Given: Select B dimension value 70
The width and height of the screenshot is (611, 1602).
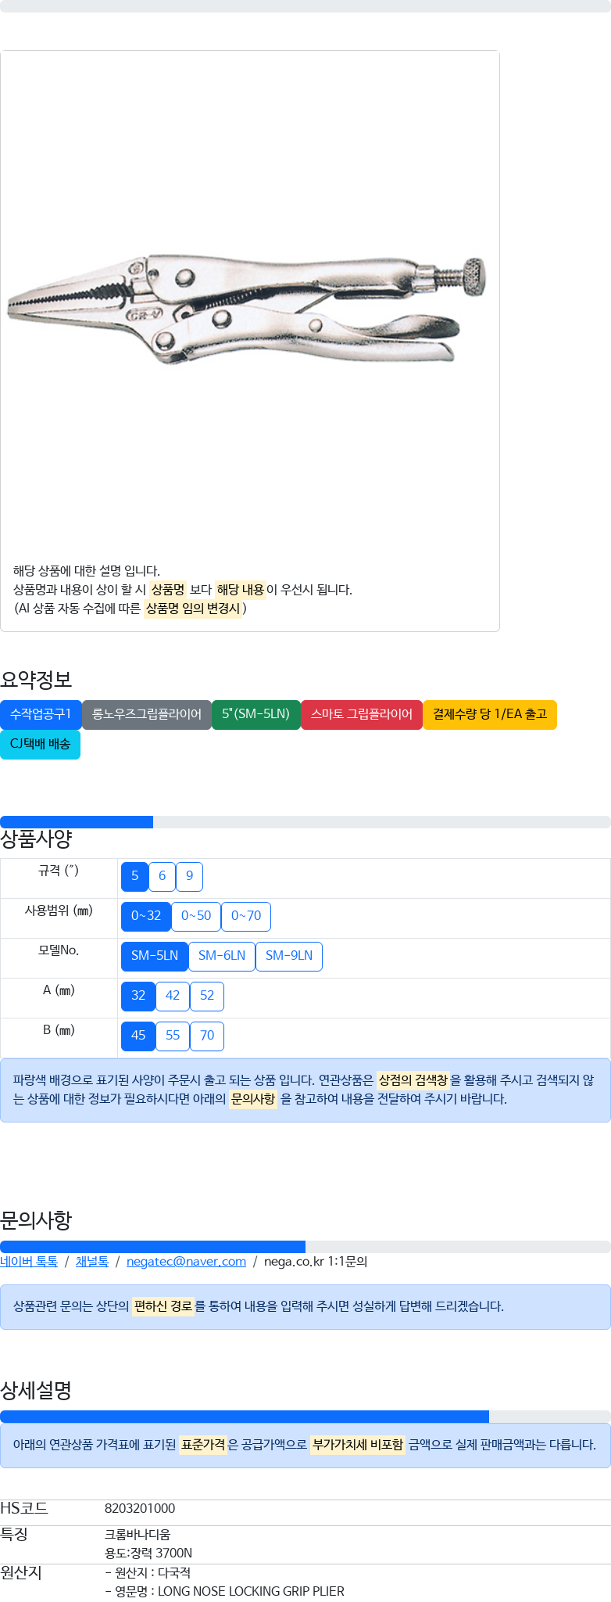Looking at the screenshot, I should tap(207, 1036).
